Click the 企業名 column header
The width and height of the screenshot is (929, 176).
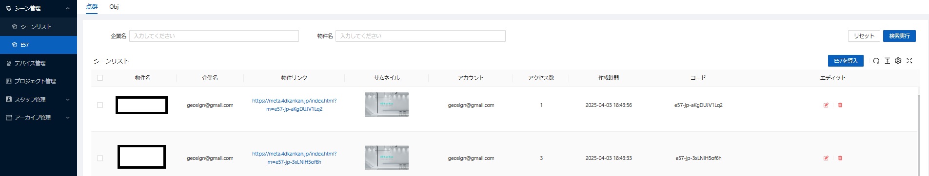(x=210, y=78)
